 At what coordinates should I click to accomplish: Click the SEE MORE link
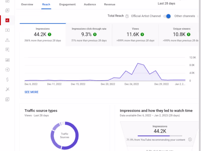(31, 92)
